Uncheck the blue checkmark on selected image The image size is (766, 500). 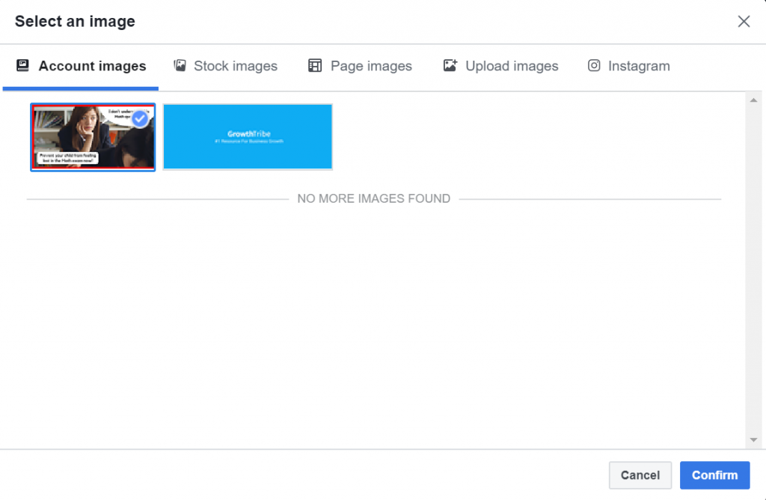(140, 119)
